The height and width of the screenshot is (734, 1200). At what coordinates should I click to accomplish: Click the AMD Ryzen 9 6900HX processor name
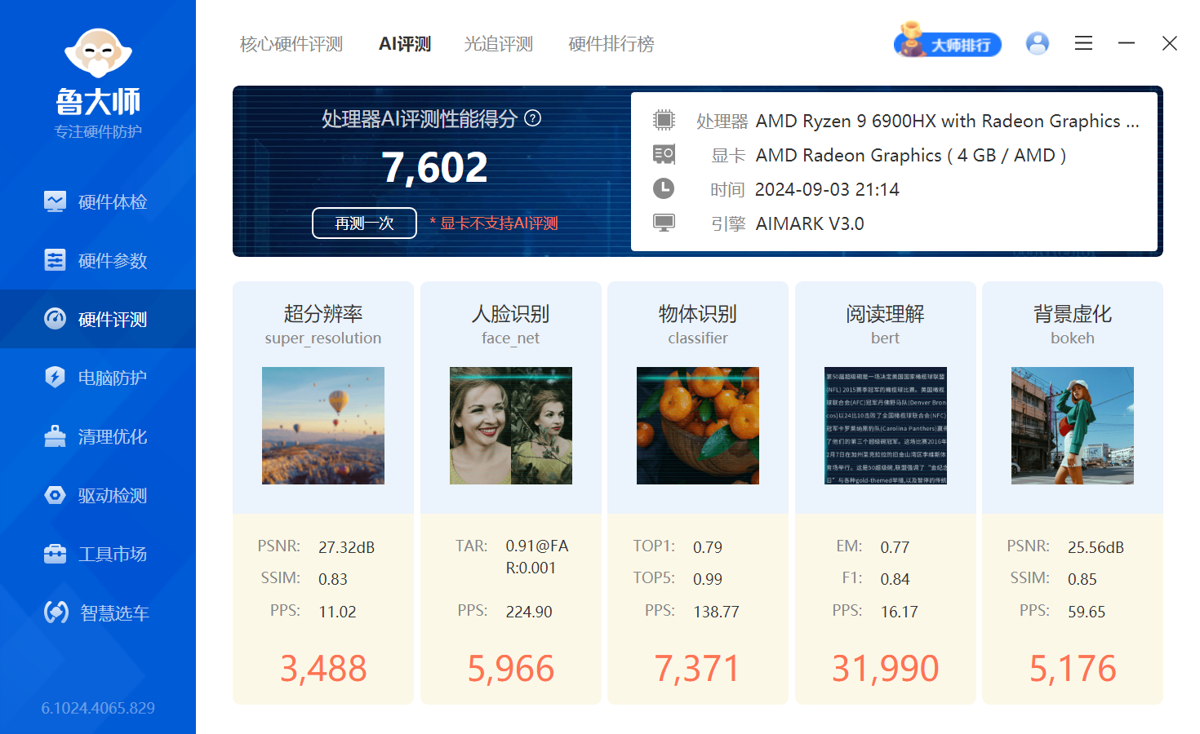(x=947, y=122)
